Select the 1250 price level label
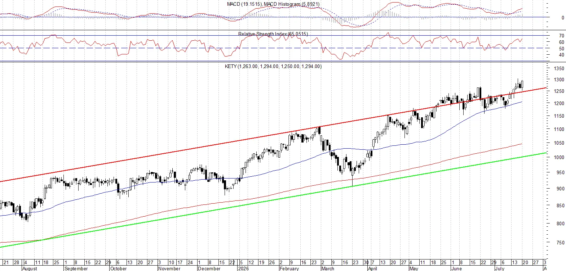The image size is (566, 271). (x=560, y=91)
